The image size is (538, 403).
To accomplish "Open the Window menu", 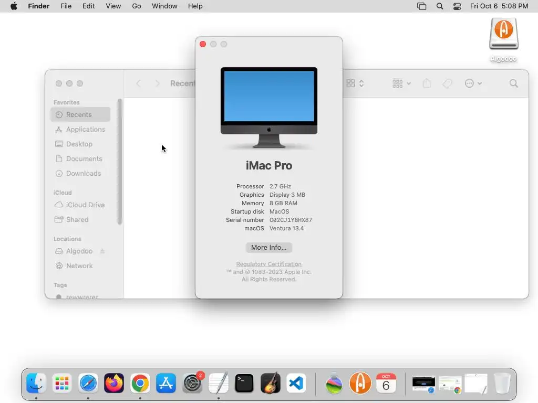I will (x=164, y=6).
